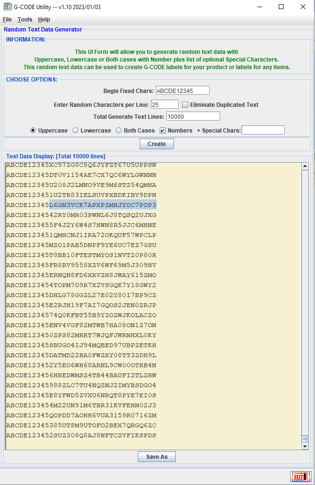Viewport: 315px width, 485px height.
Task: Enable Eliminate Duplicated Text checkbox
Action: point(185,105)
